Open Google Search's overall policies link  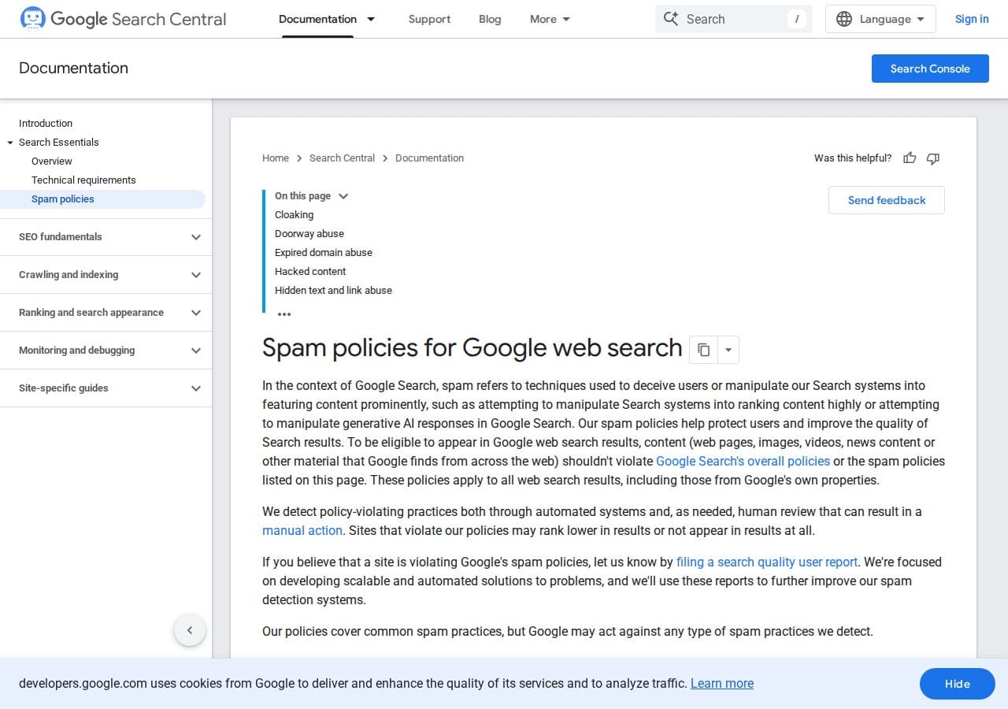coord(743,462)
